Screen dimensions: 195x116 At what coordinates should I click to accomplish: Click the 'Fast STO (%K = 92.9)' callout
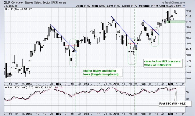(175, 104)
